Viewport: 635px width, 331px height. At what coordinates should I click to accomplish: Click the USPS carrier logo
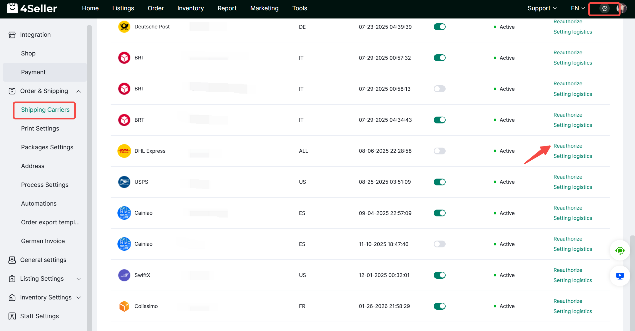pos(124,182)
